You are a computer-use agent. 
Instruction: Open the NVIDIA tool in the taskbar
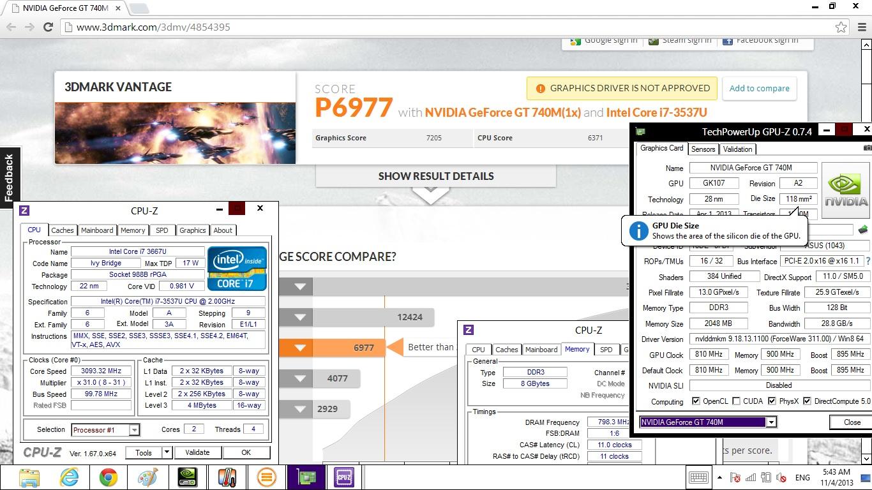click(x=187, y=477)
